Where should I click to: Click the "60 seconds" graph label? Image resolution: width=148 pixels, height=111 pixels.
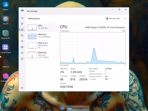tap(64, 65)
